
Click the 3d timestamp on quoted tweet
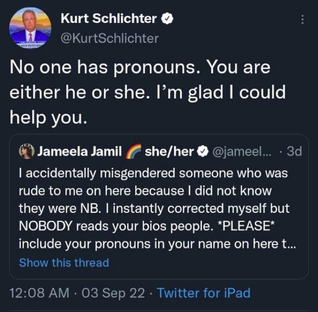click(294, 151)
